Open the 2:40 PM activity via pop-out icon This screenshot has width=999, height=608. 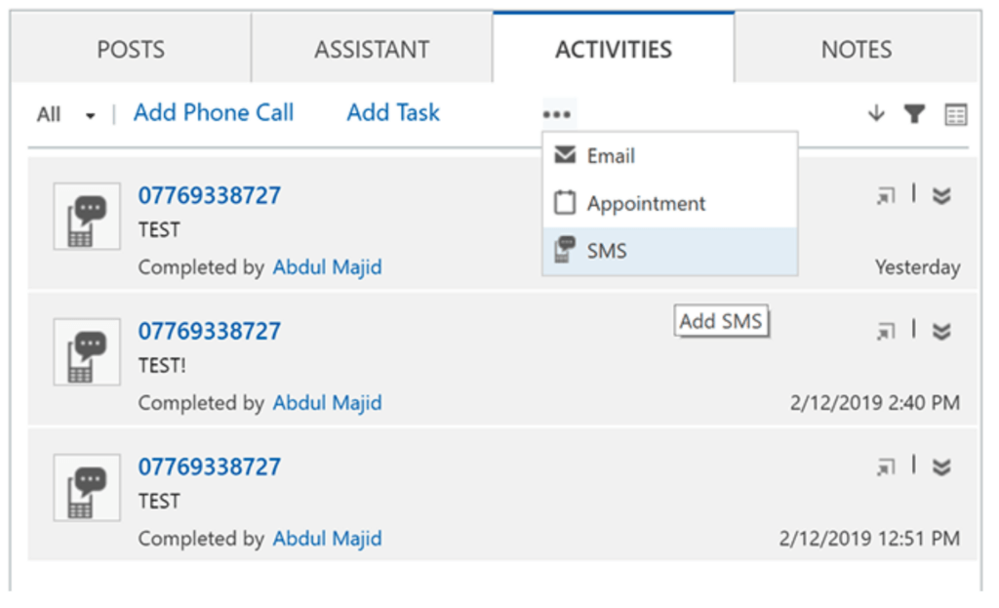click(885, 332)
